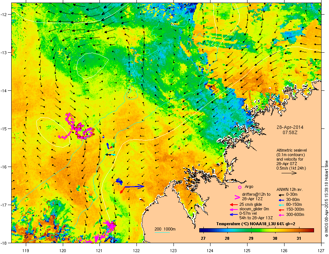Click the blue 0-57m vel arrow in legend
Viewport: 329px width, 254px height.
pyautogui.click(x=234, y=214)
